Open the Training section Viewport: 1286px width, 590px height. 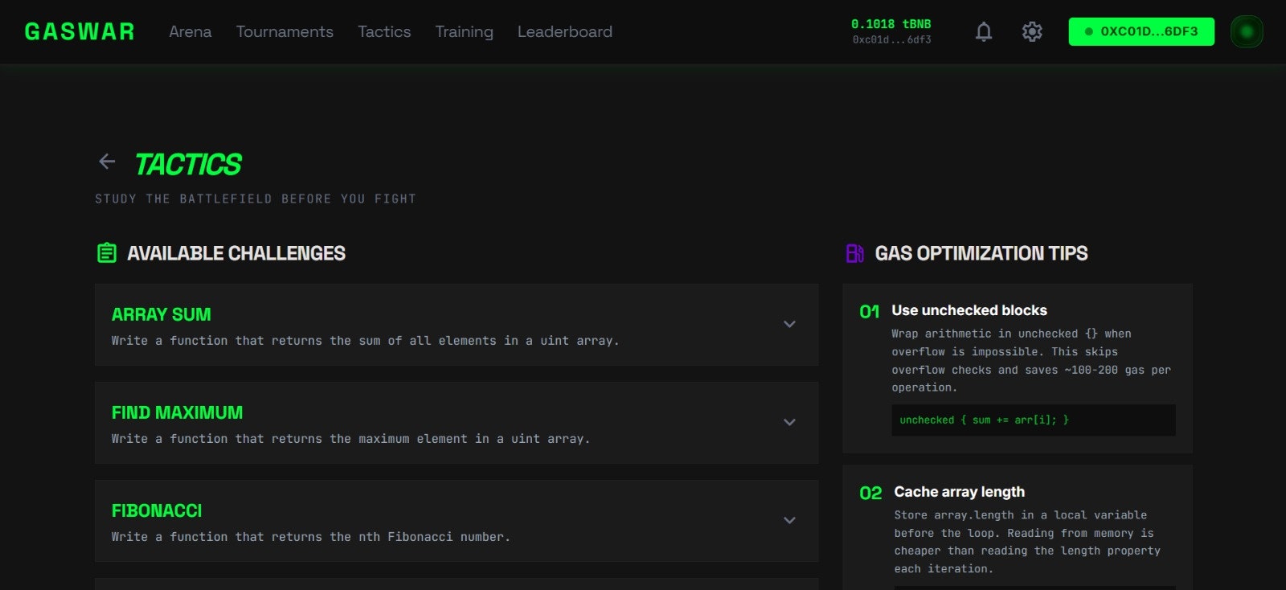(464, 31)
